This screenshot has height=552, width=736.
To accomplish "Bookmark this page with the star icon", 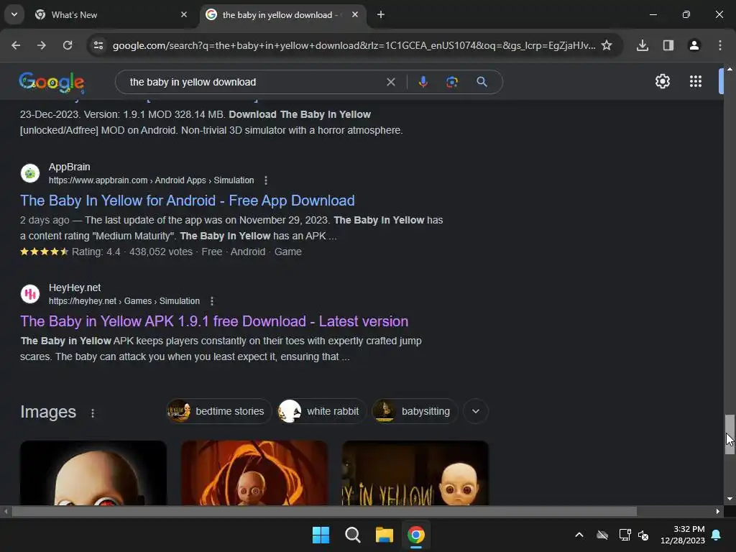I will [607, 45].
